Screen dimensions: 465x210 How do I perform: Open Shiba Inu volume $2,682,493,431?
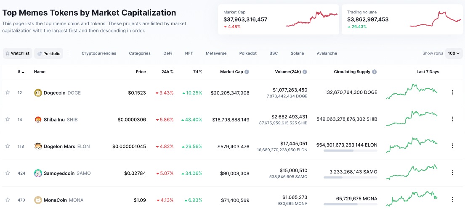290,116
